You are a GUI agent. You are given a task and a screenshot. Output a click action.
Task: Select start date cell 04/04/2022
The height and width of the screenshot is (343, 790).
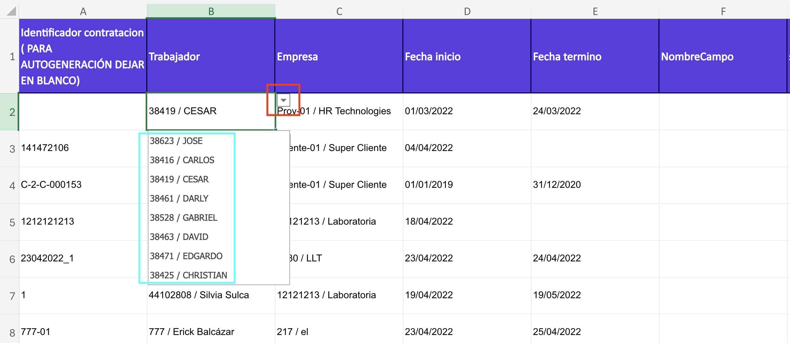point(467,148)
